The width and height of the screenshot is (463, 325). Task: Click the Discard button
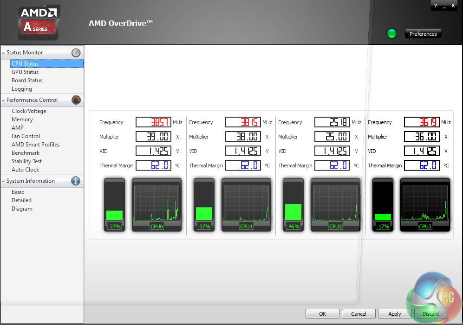(x=431, y=314)
